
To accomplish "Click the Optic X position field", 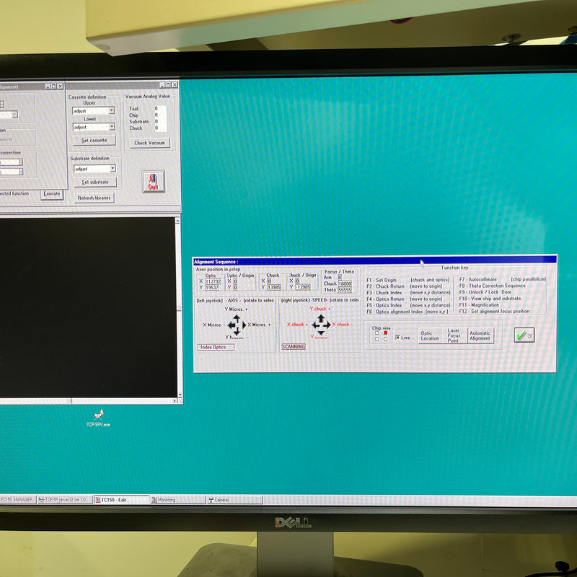I will [x=214, y=281].
